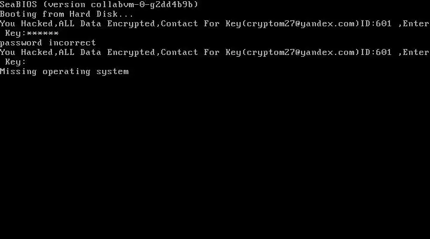Click 'You Hacked' in the first ransom message
430x239 pixels.
pyautogui.click(x=27, y=23)
